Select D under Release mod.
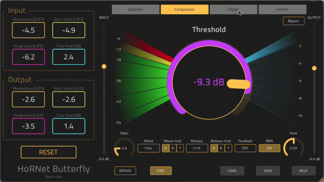Screen dimensions: 324x182 221,148
